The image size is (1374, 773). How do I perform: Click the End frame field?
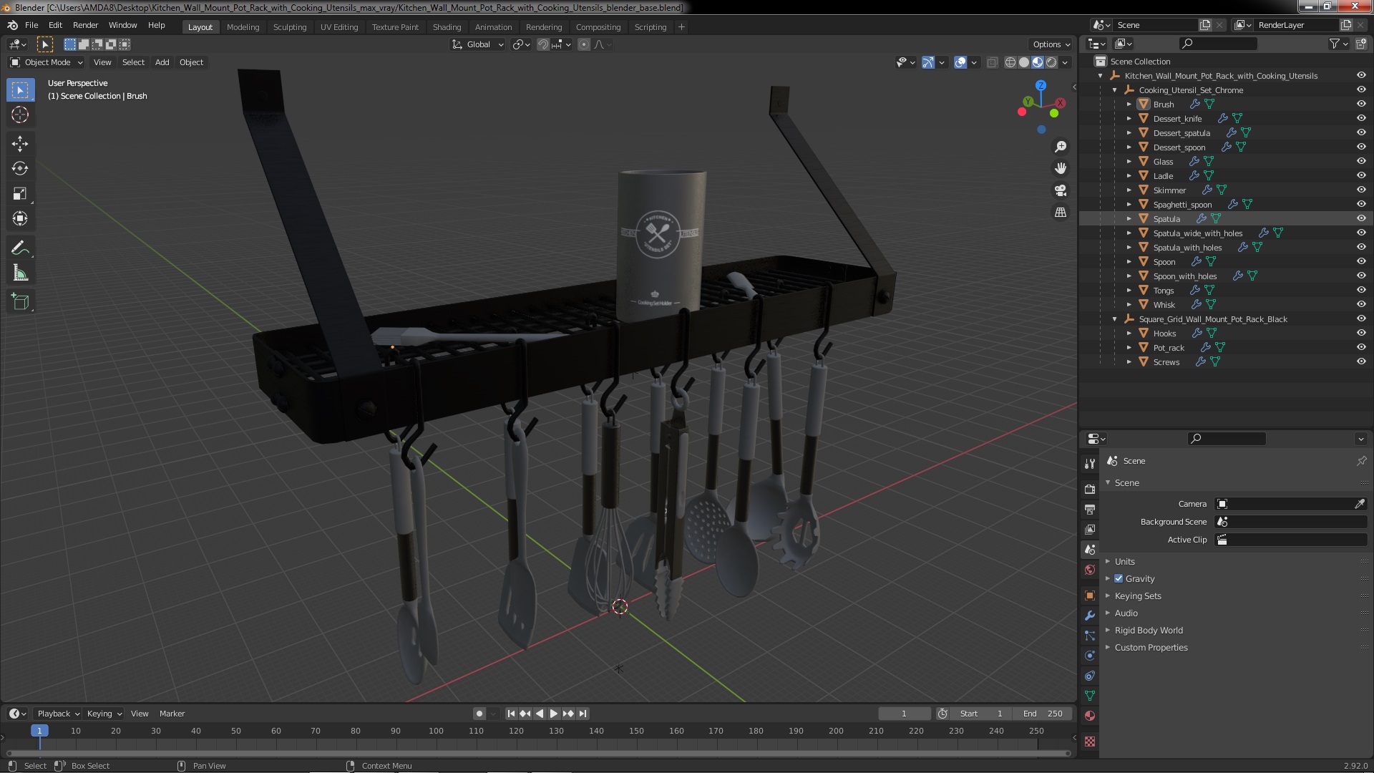pos(1043,714)
